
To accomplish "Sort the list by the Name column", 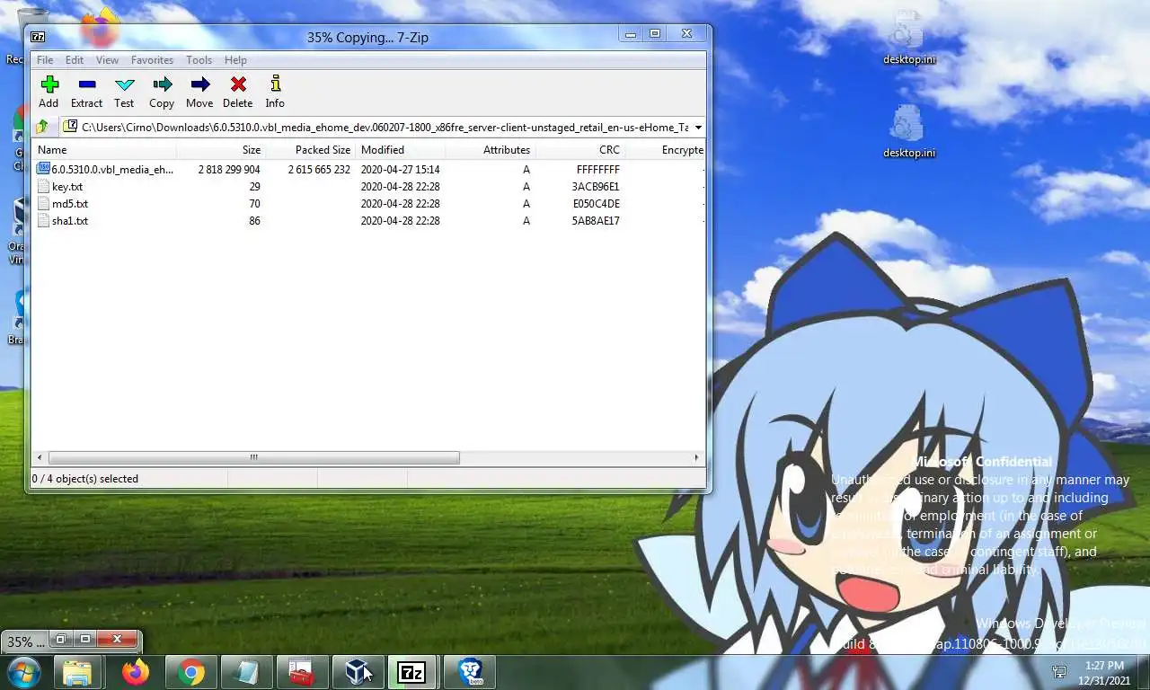I will [104, 150].
